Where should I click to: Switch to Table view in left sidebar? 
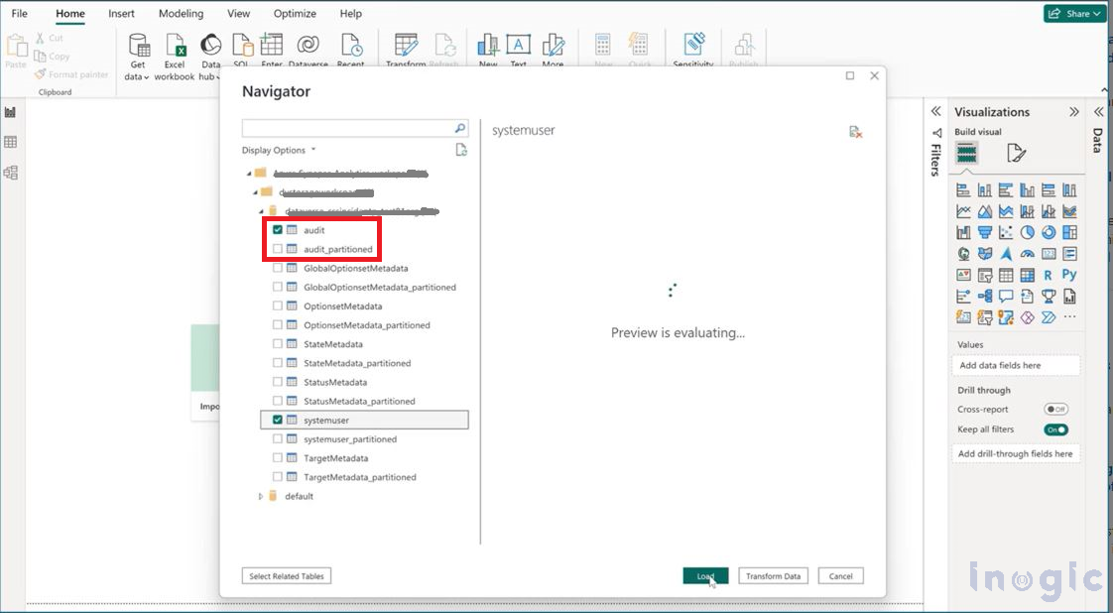[11, 142]
